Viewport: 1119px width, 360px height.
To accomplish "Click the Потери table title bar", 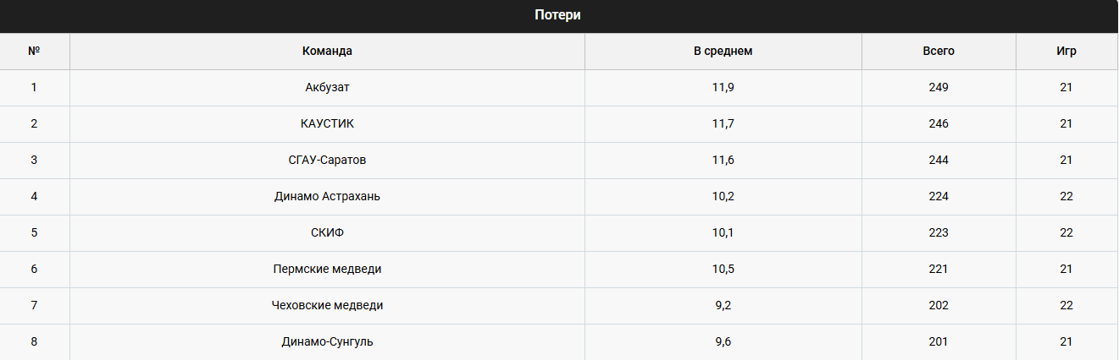I will (x=557, y=16).
